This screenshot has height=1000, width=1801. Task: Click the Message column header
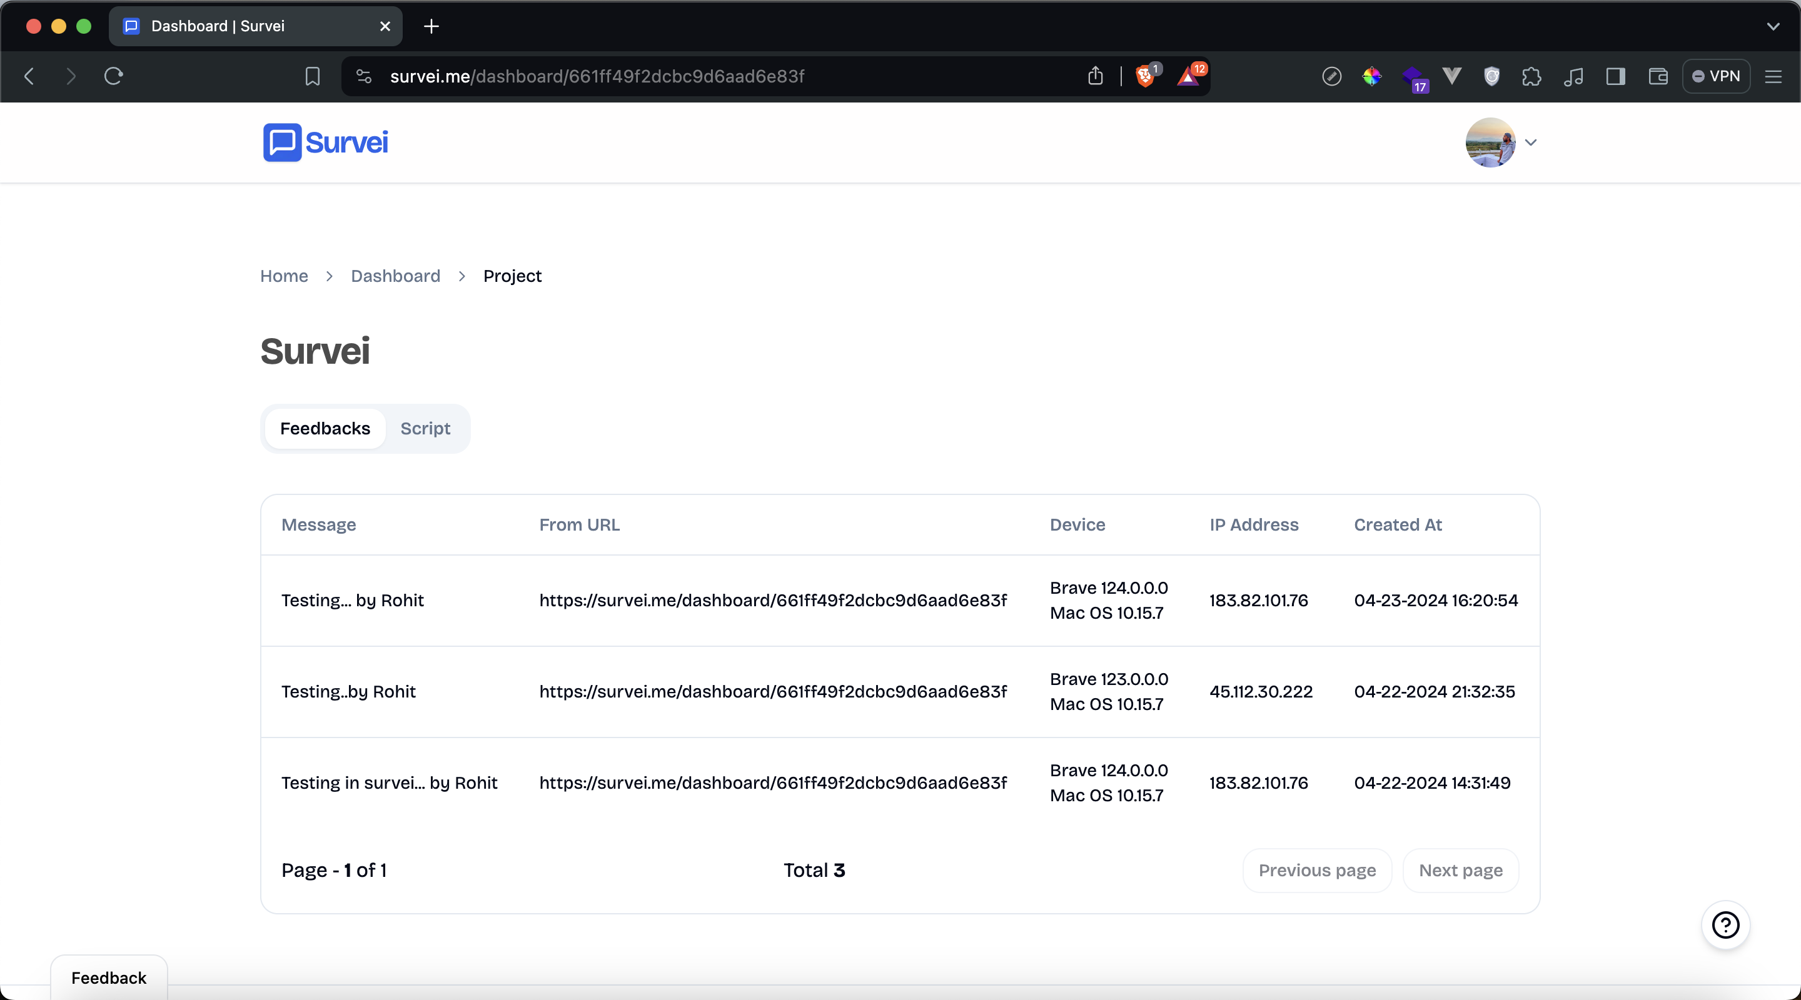pyautogui.click(x=318, y=525)
